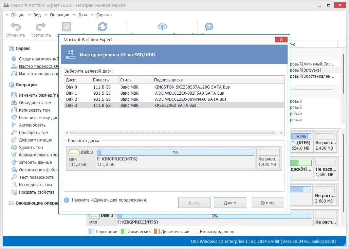Click the disk list horizontal scrollbar
349x249 pixels.
[172, 133]
